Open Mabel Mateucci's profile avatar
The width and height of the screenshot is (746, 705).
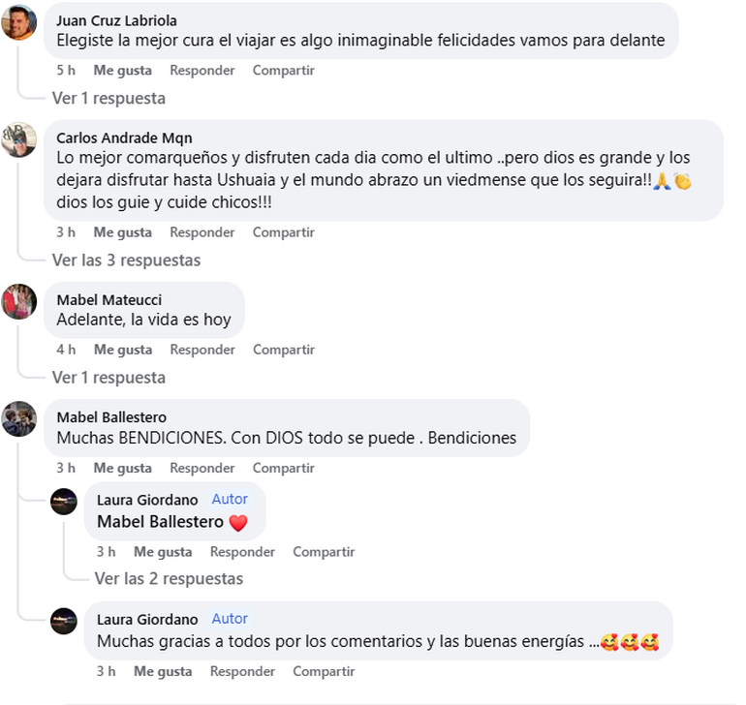tap(19, 301)
